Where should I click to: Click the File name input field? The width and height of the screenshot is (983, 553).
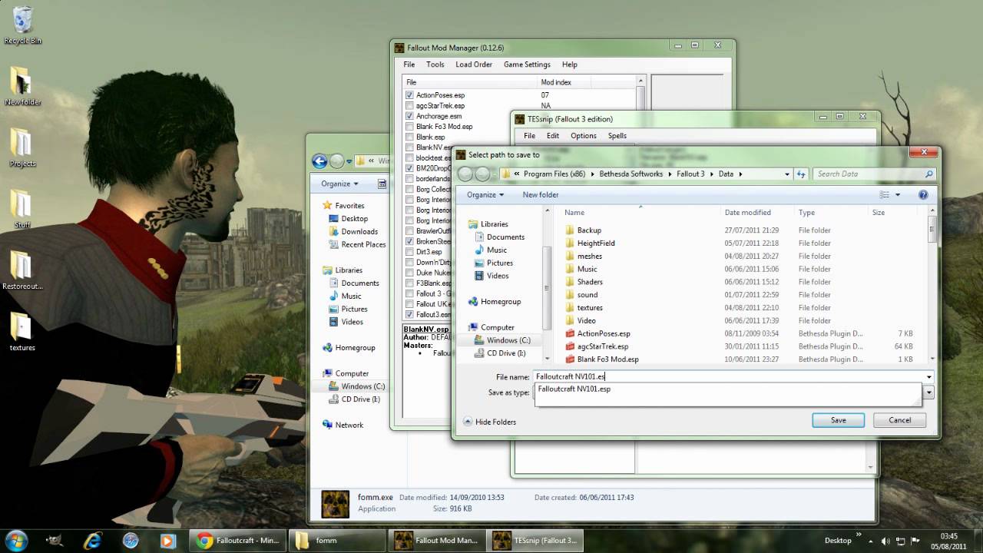[728, 377]
